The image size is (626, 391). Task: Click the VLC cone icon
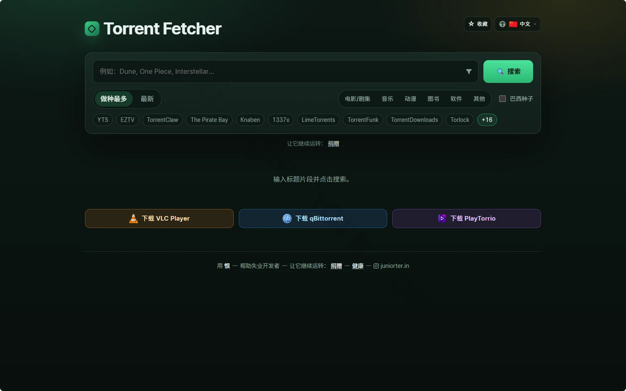point(133,219)
